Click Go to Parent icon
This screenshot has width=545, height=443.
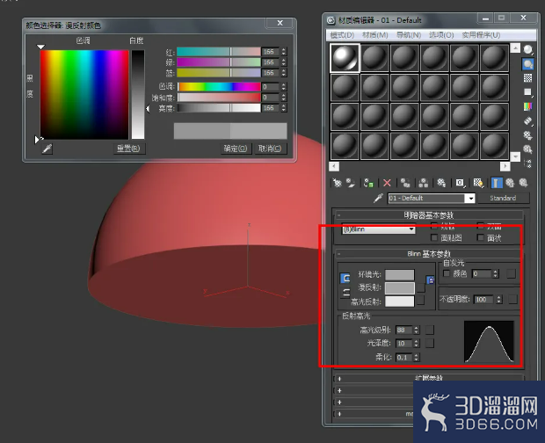pos(510,183)
